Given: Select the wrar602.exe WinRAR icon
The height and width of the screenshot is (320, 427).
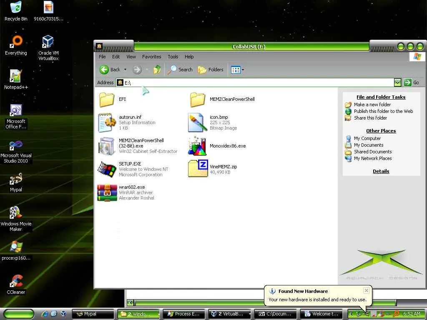Looking at the screenshot, I should 107,192.
